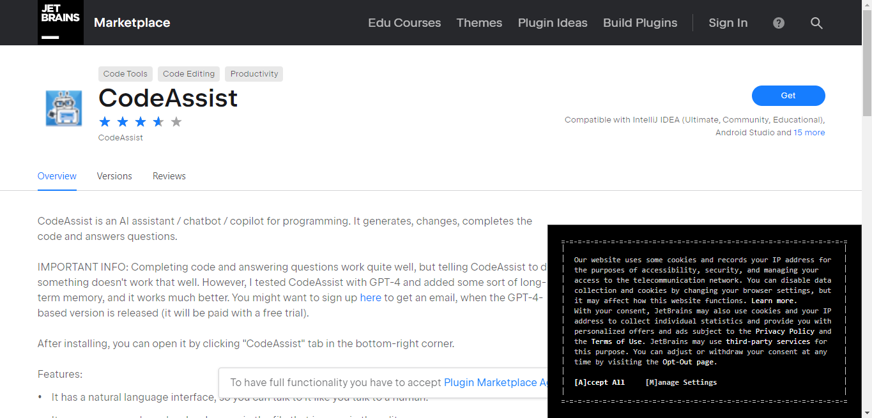
Task: Expand the '15 more' compatible products link
Action: click(x=809, y=133)
